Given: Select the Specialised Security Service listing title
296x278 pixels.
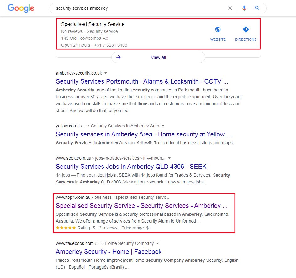Looking at the screenshot, I should 93,24.
